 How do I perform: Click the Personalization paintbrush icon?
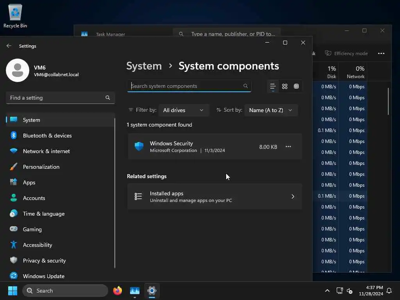click(x=14, y=166)
